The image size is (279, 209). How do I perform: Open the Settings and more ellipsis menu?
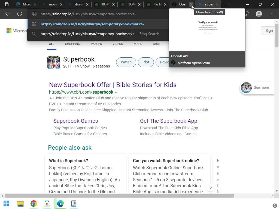pos(271,14)
